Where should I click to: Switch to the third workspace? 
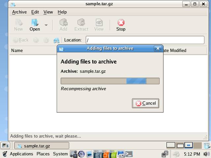point(188,145)
